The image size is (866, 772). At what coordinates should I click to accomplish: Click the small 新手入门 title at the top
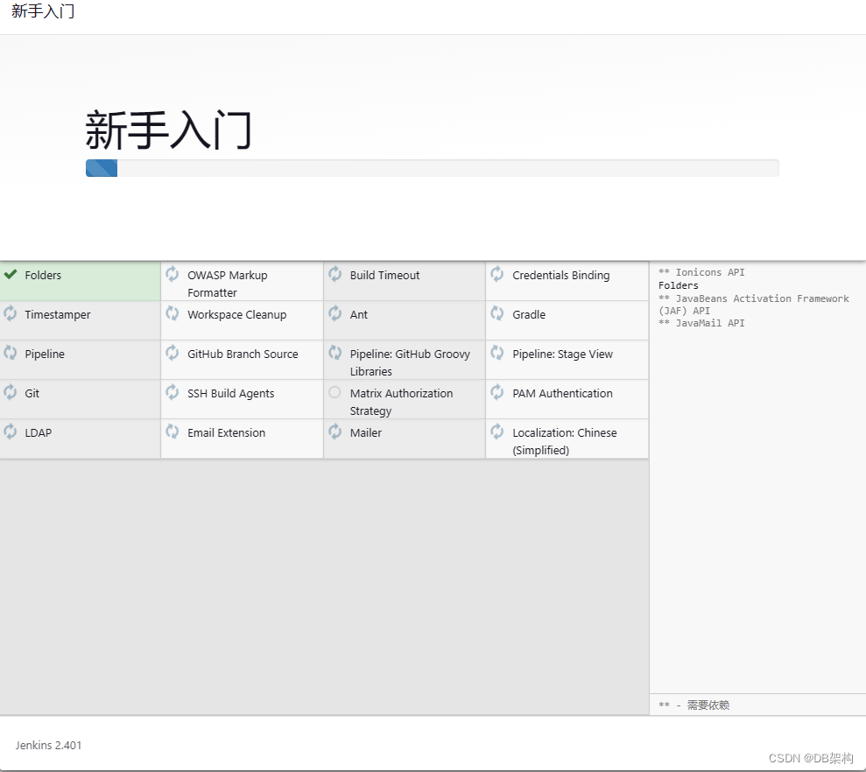tap(43, 11)
